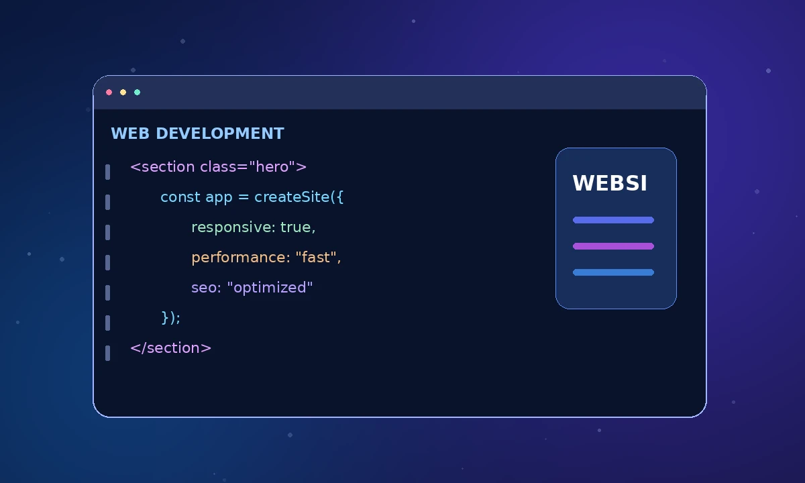Click the </section> closing tag line
This screenshot has height=483, width=805.
[x=170, y=347]
